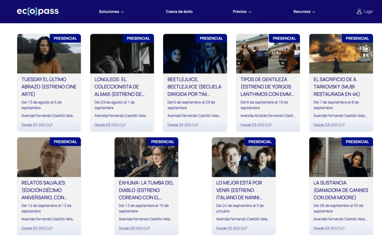Click the Login link
Screen dimensions: 382x240
click(x=368, y=12)
